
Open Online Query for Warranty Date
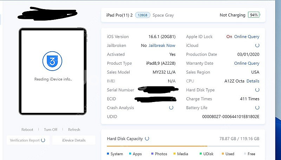tap(247, 63)
